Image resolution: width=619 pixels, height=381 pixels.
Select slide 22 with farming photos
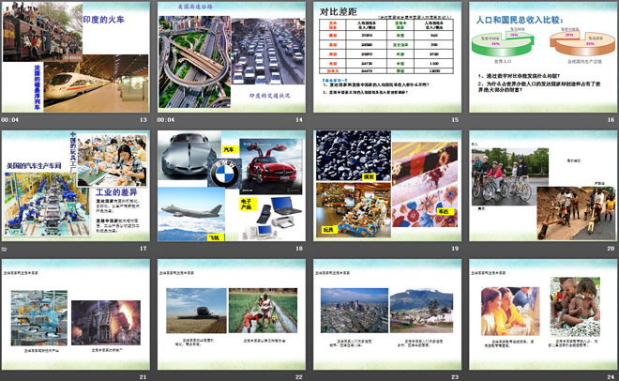232,314
